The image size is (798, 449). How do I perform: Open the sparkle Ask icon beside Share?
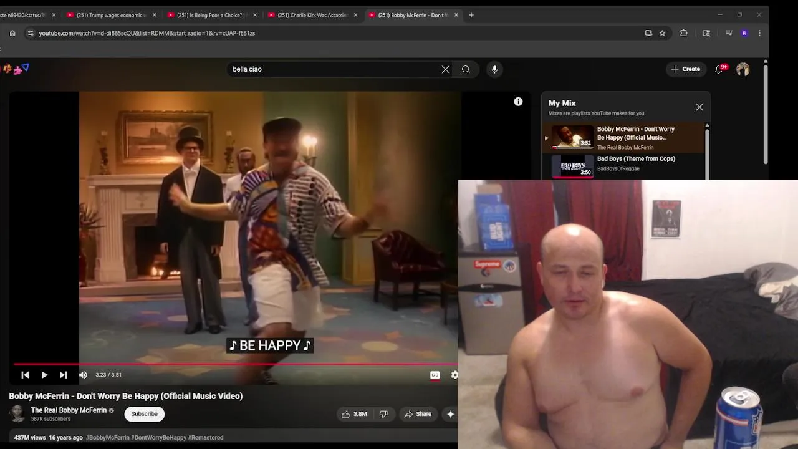(x=450, y=414)
